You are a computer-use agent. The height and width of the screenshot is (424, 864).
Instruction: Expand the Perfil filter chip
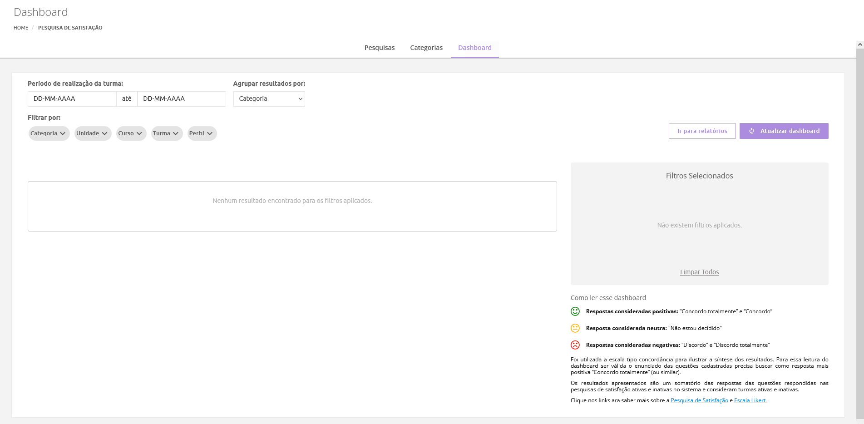tap(202, 133)
